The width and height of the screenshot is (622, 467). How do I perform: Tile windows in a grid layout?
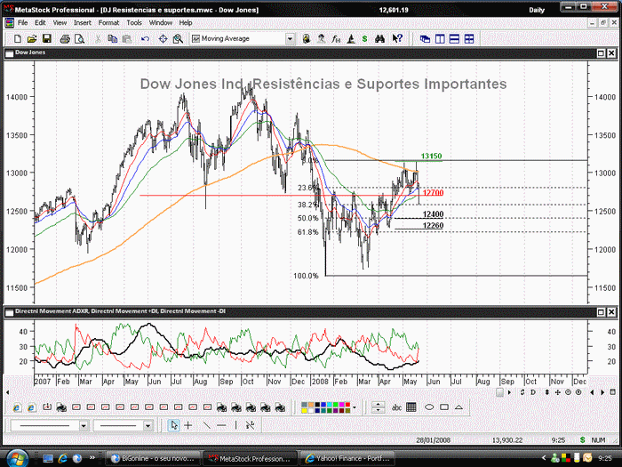coord(469,39)
